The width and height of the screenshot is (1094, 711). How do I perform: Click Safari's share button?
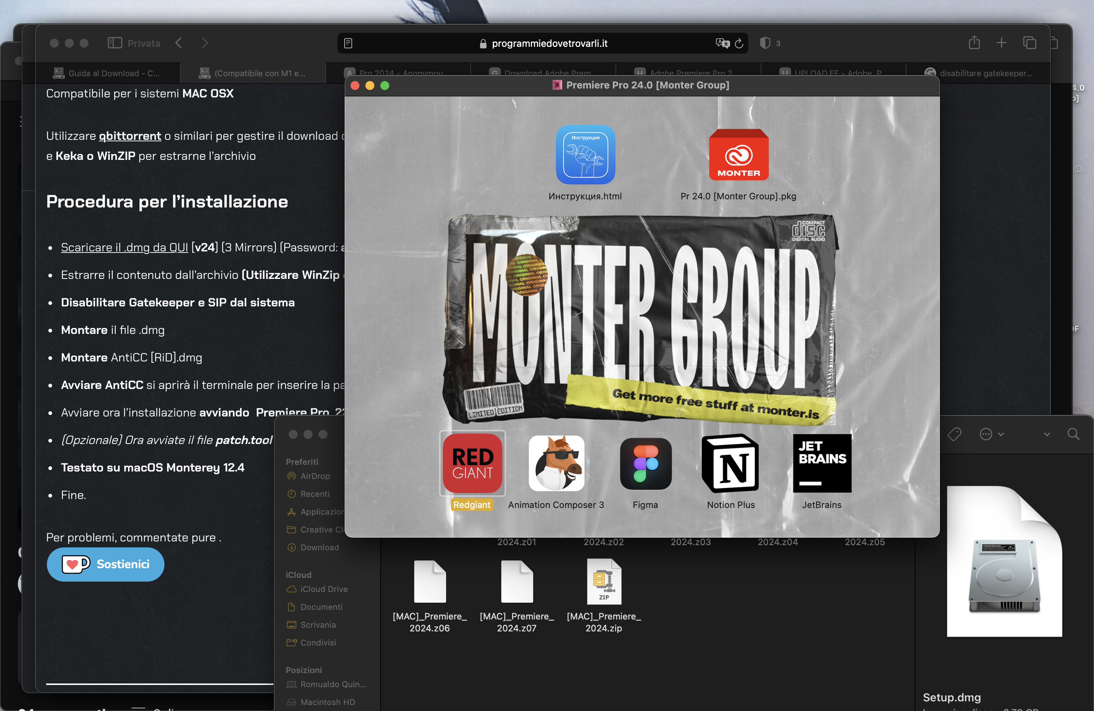(974, 43)
